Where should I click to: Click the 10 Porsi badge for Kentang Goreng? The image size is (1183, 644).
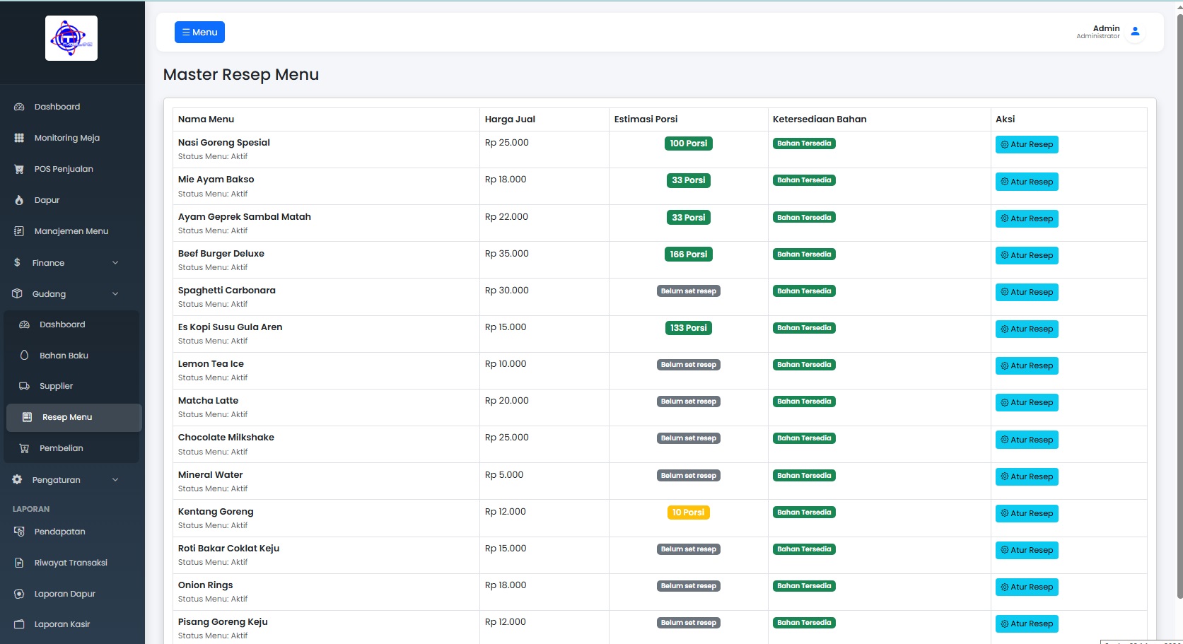tap(688, 513)
